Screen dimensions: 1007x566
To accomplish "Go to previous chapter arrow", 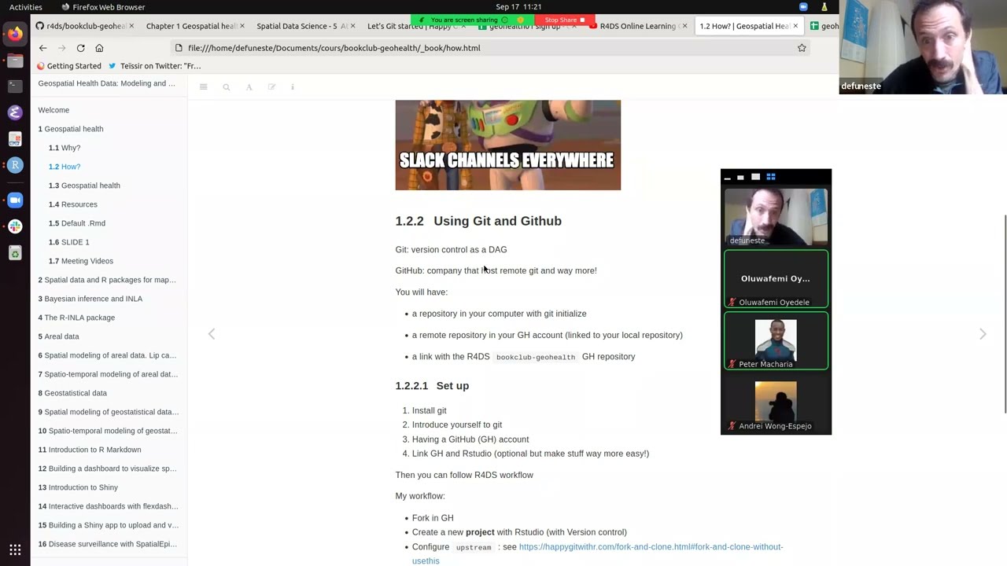I will pyautogui.click(x=211, y=334).
